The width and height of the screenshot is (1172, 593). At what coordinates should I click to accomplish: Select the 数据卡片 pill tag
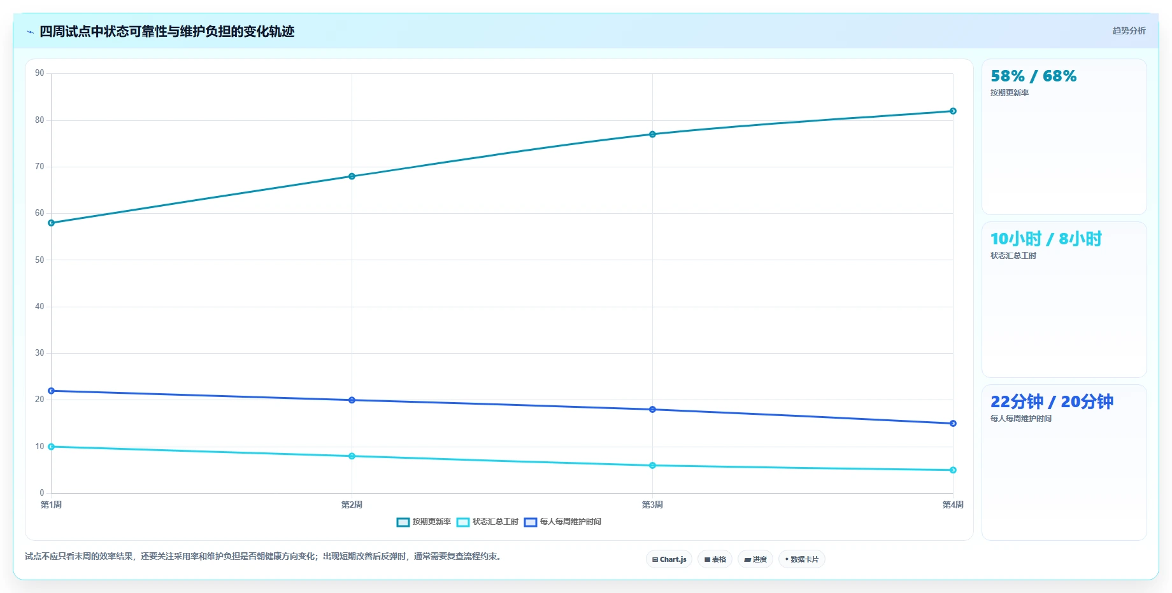(x=801, y=559)
